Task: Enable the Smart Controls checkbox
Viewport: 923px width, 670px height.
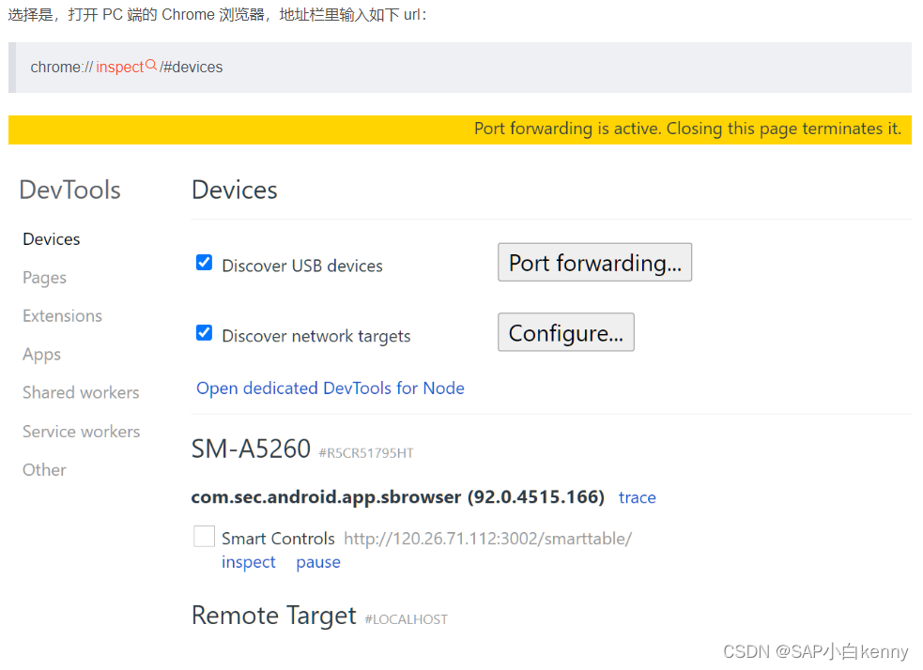Action: (204, 536)
